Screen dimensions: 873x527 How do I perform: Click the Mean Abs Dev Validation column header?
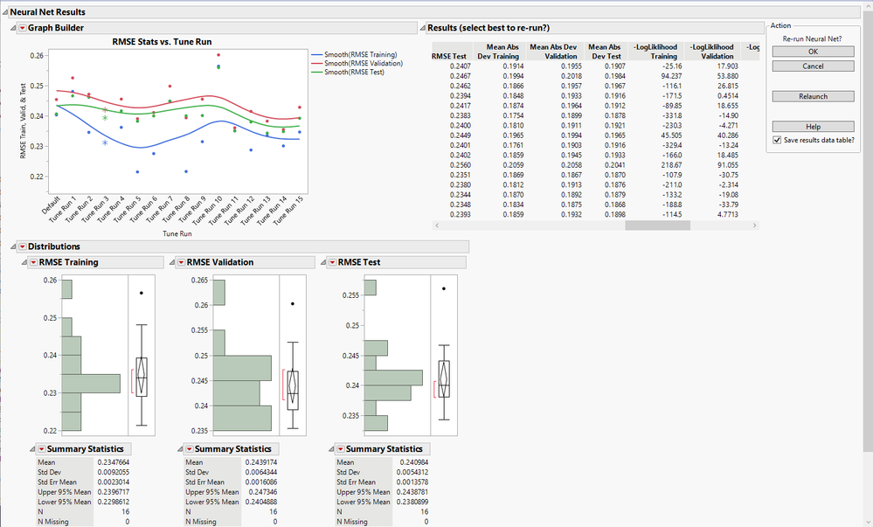click(553, 52)
